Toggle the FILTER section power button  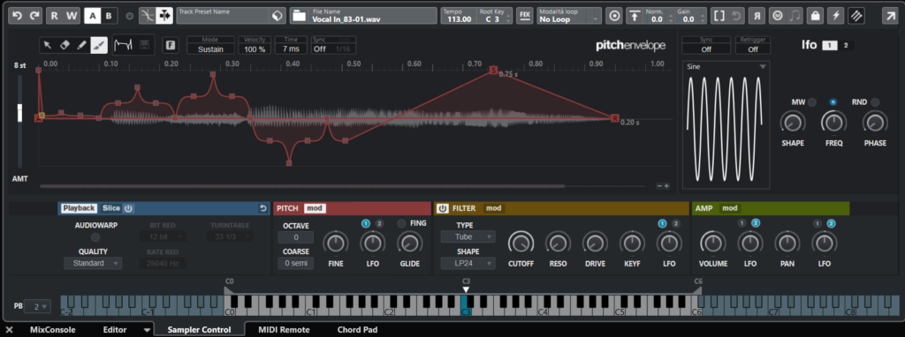point(442,208)
